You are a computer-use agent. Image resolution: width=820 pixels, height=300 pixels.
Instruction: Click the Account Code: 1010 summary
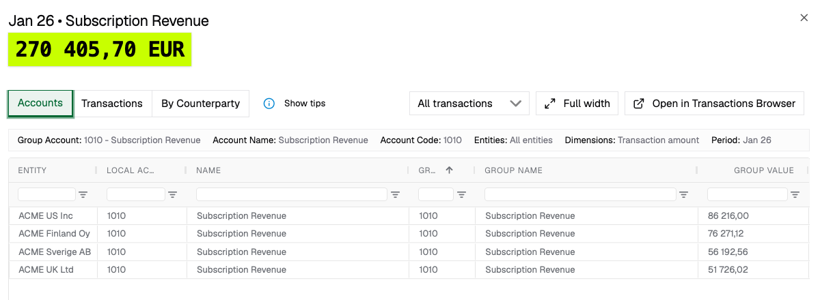tap(421, 140)
